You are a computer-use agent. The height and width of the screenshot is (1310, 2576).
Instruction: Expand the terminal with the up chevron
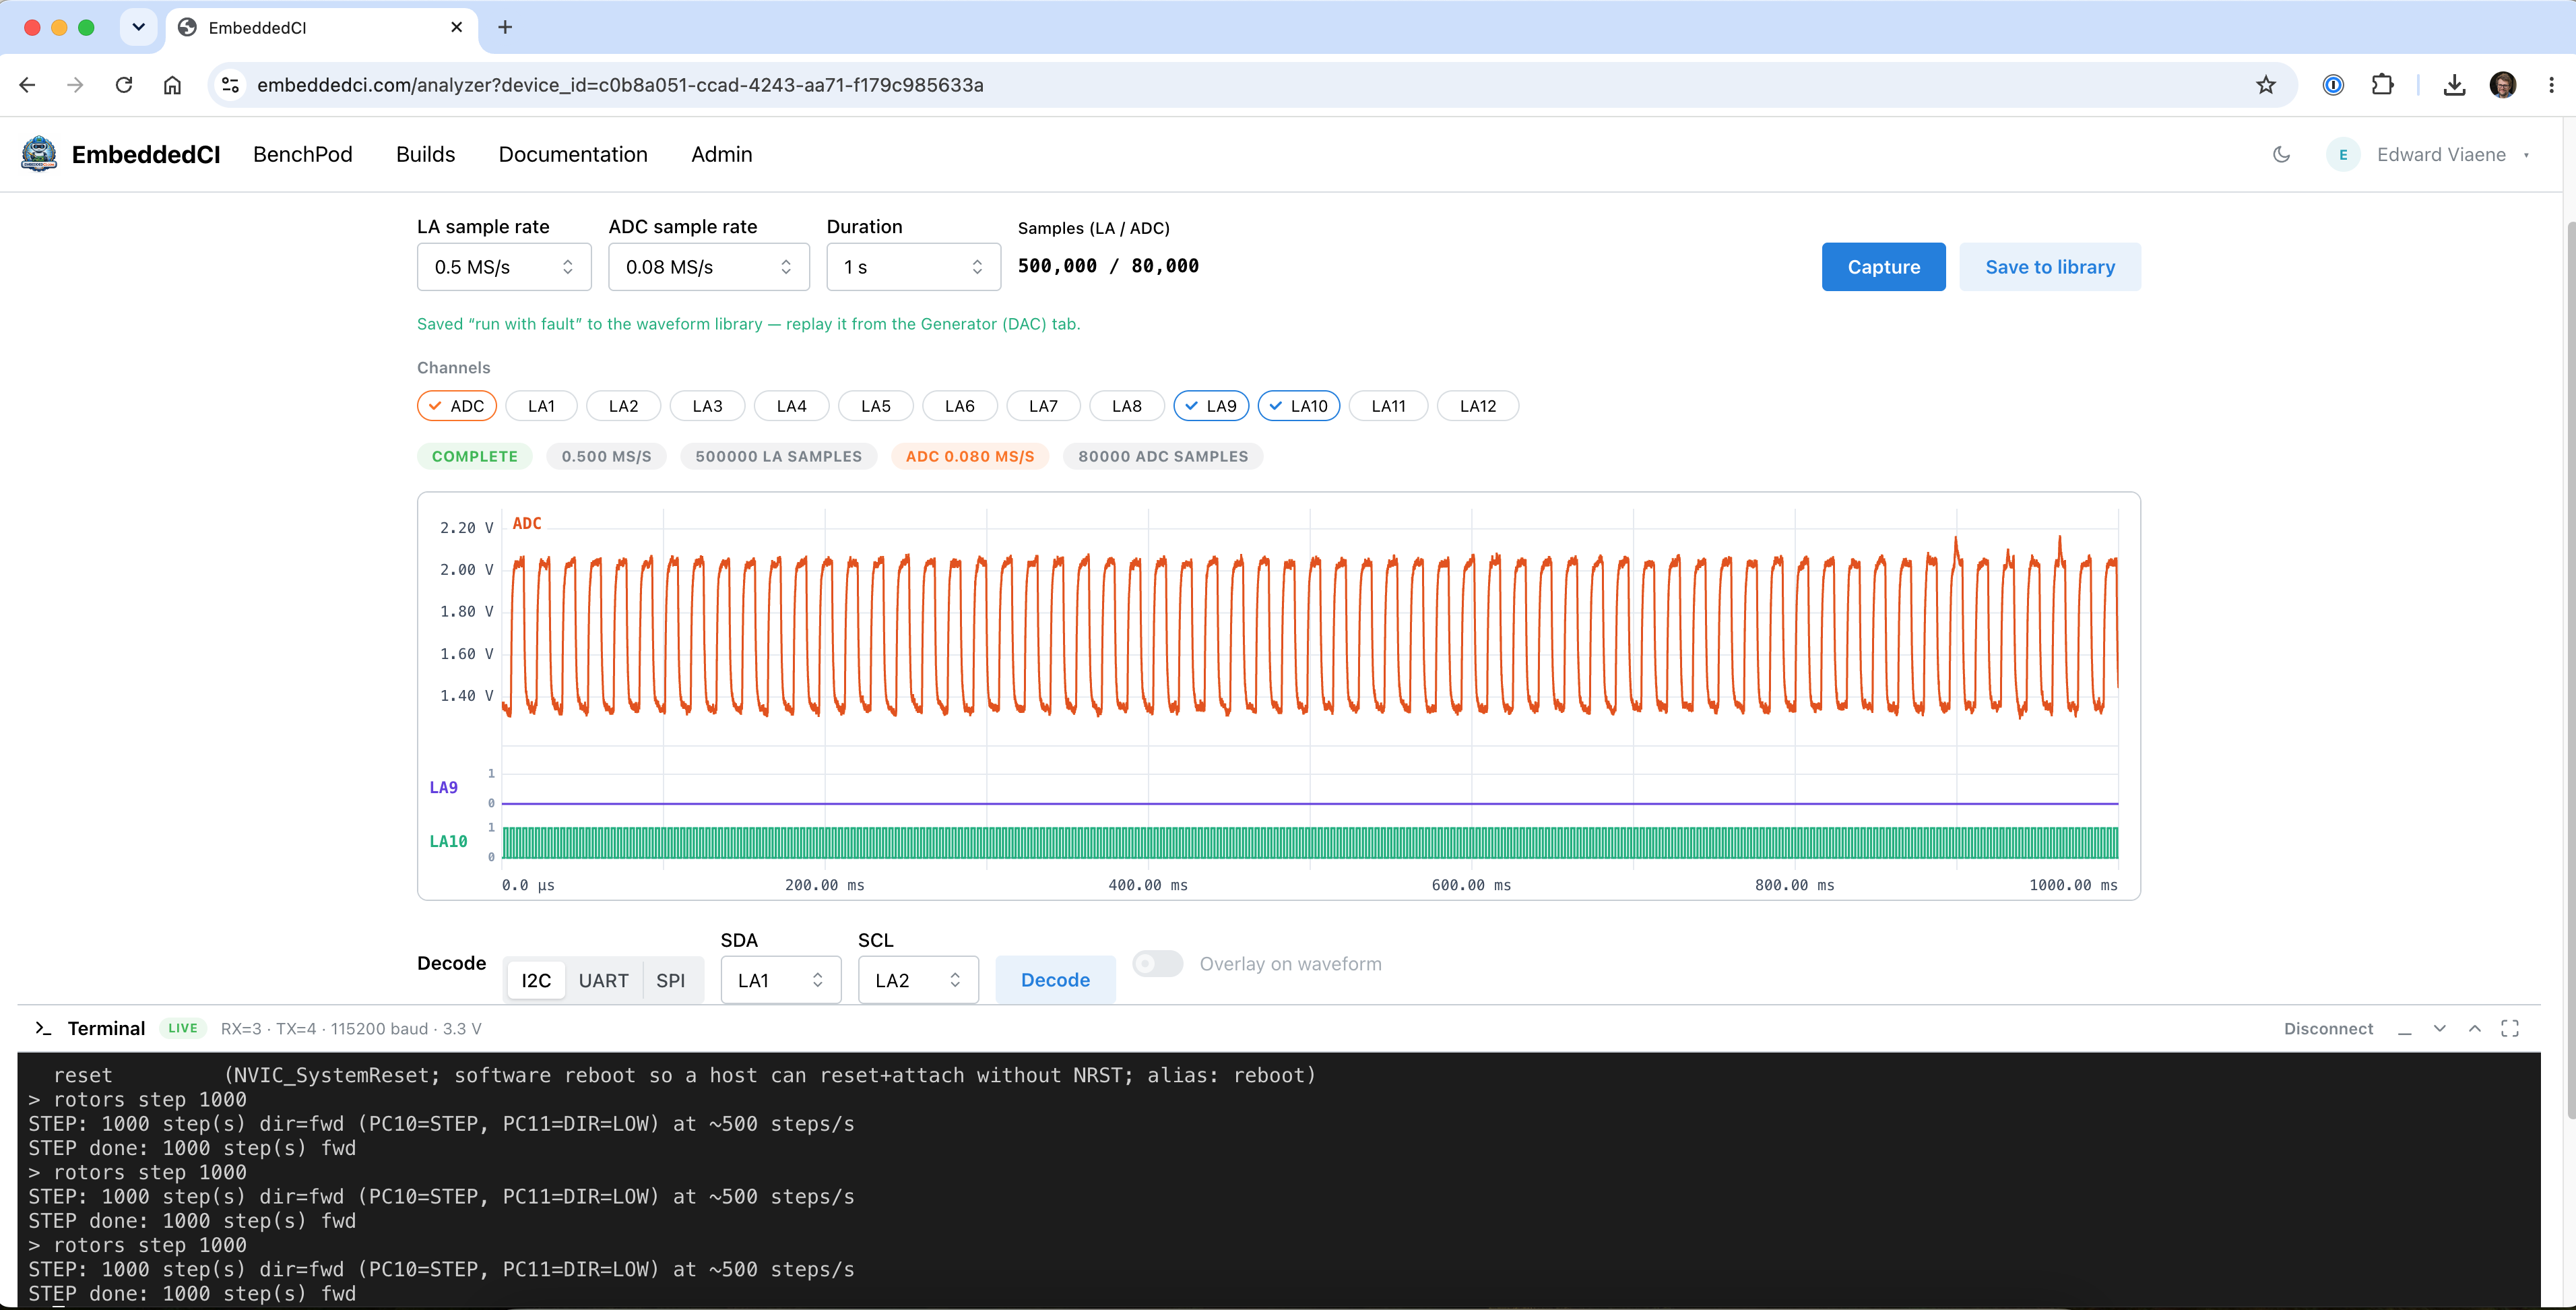click(2475, 1029)
